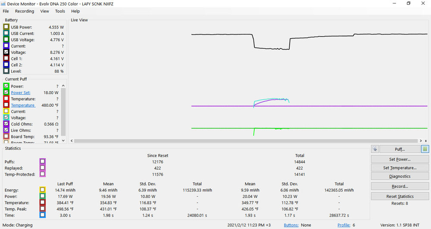Viewport: 431px width, 229px height.
Task: Uncheck the cyan puff Voltage checkbox
Action: (6, 118)
